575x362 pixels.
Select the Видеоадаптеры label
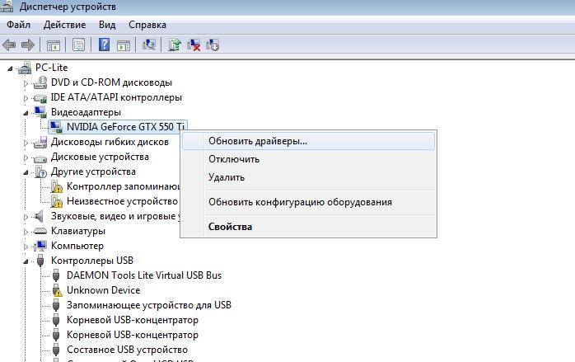pos(86,112)
